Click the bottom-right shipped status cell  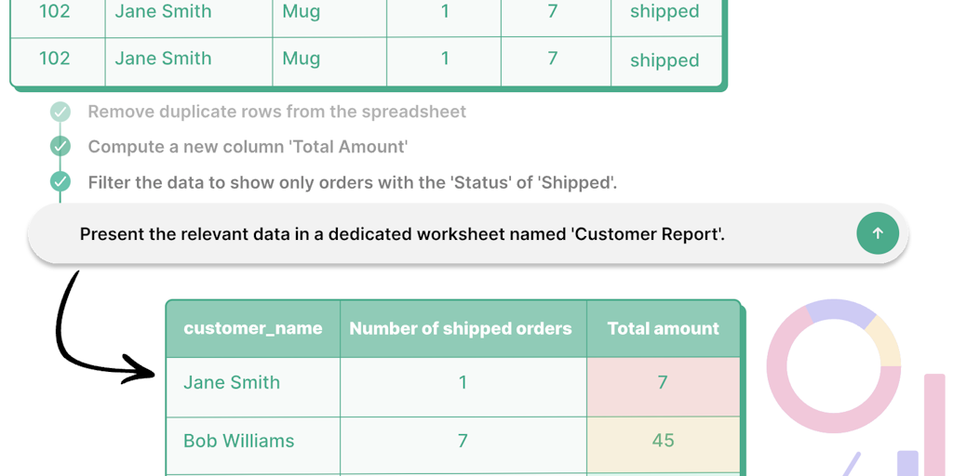tap(664, 60)
